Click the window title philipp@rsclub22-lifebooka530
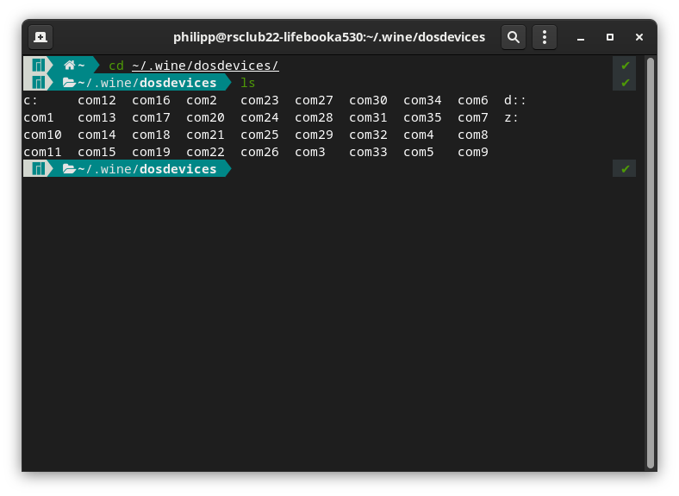679x496 pixels. [269, 37]
